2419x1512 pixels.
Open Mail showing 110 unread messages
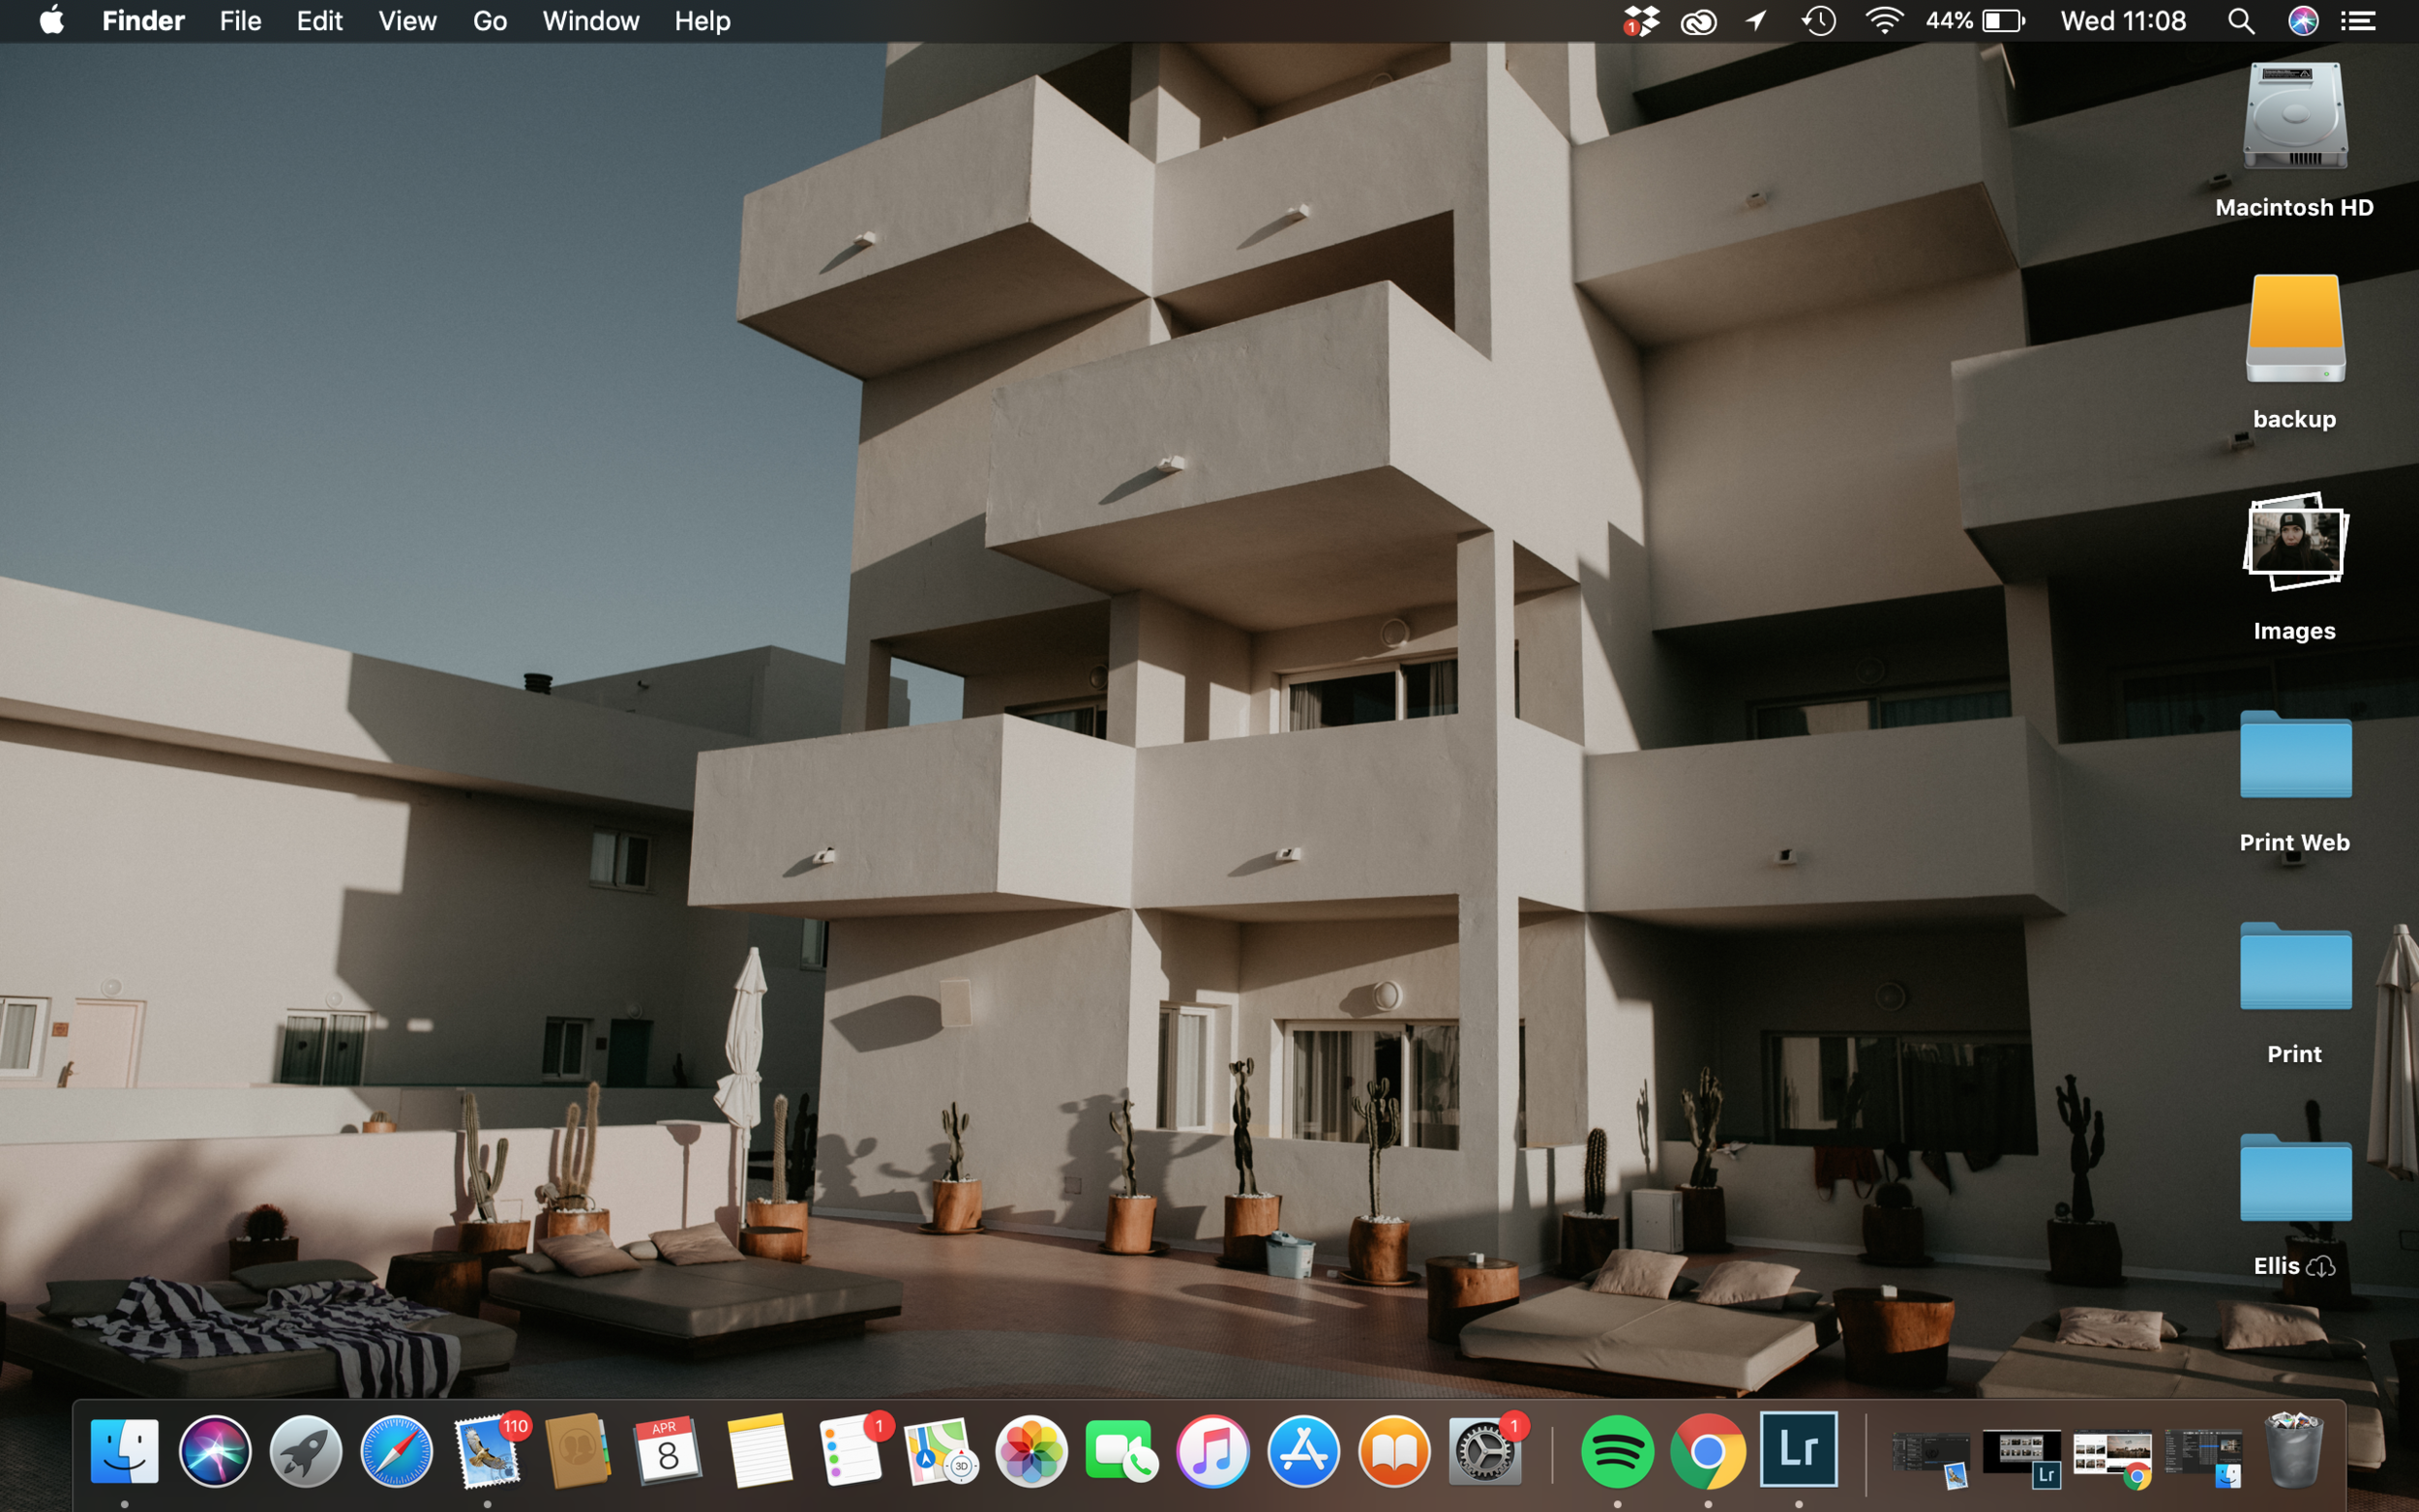pos(485,1453)
